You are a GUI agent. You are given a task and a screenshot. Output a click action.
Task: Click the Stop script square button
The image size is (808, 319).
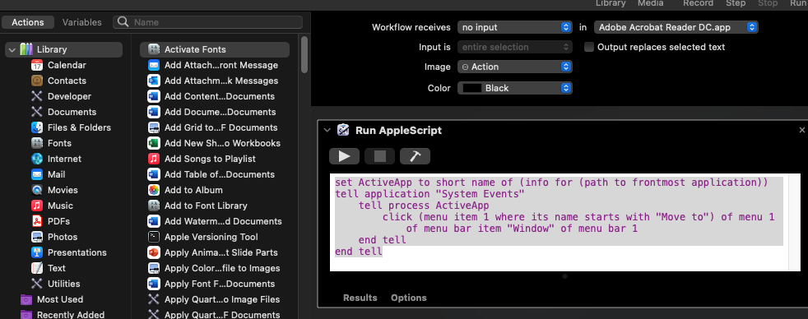[380, 156]
